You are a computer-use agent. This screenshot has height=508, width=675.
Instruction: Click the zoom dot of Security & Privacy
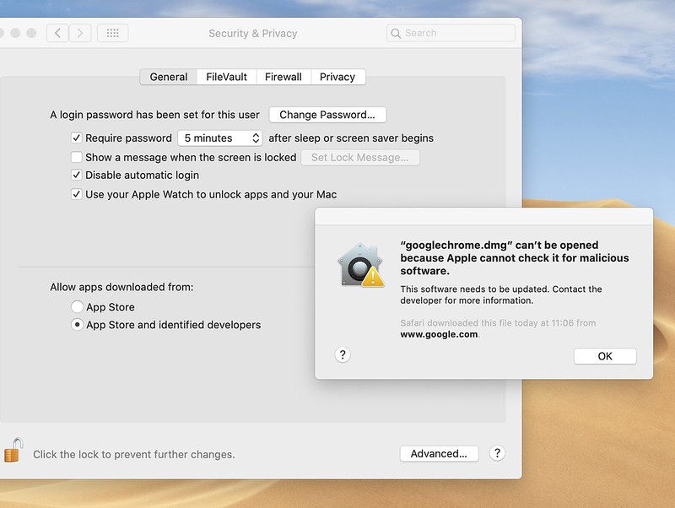pyautogui.click(x=31, y=33)
